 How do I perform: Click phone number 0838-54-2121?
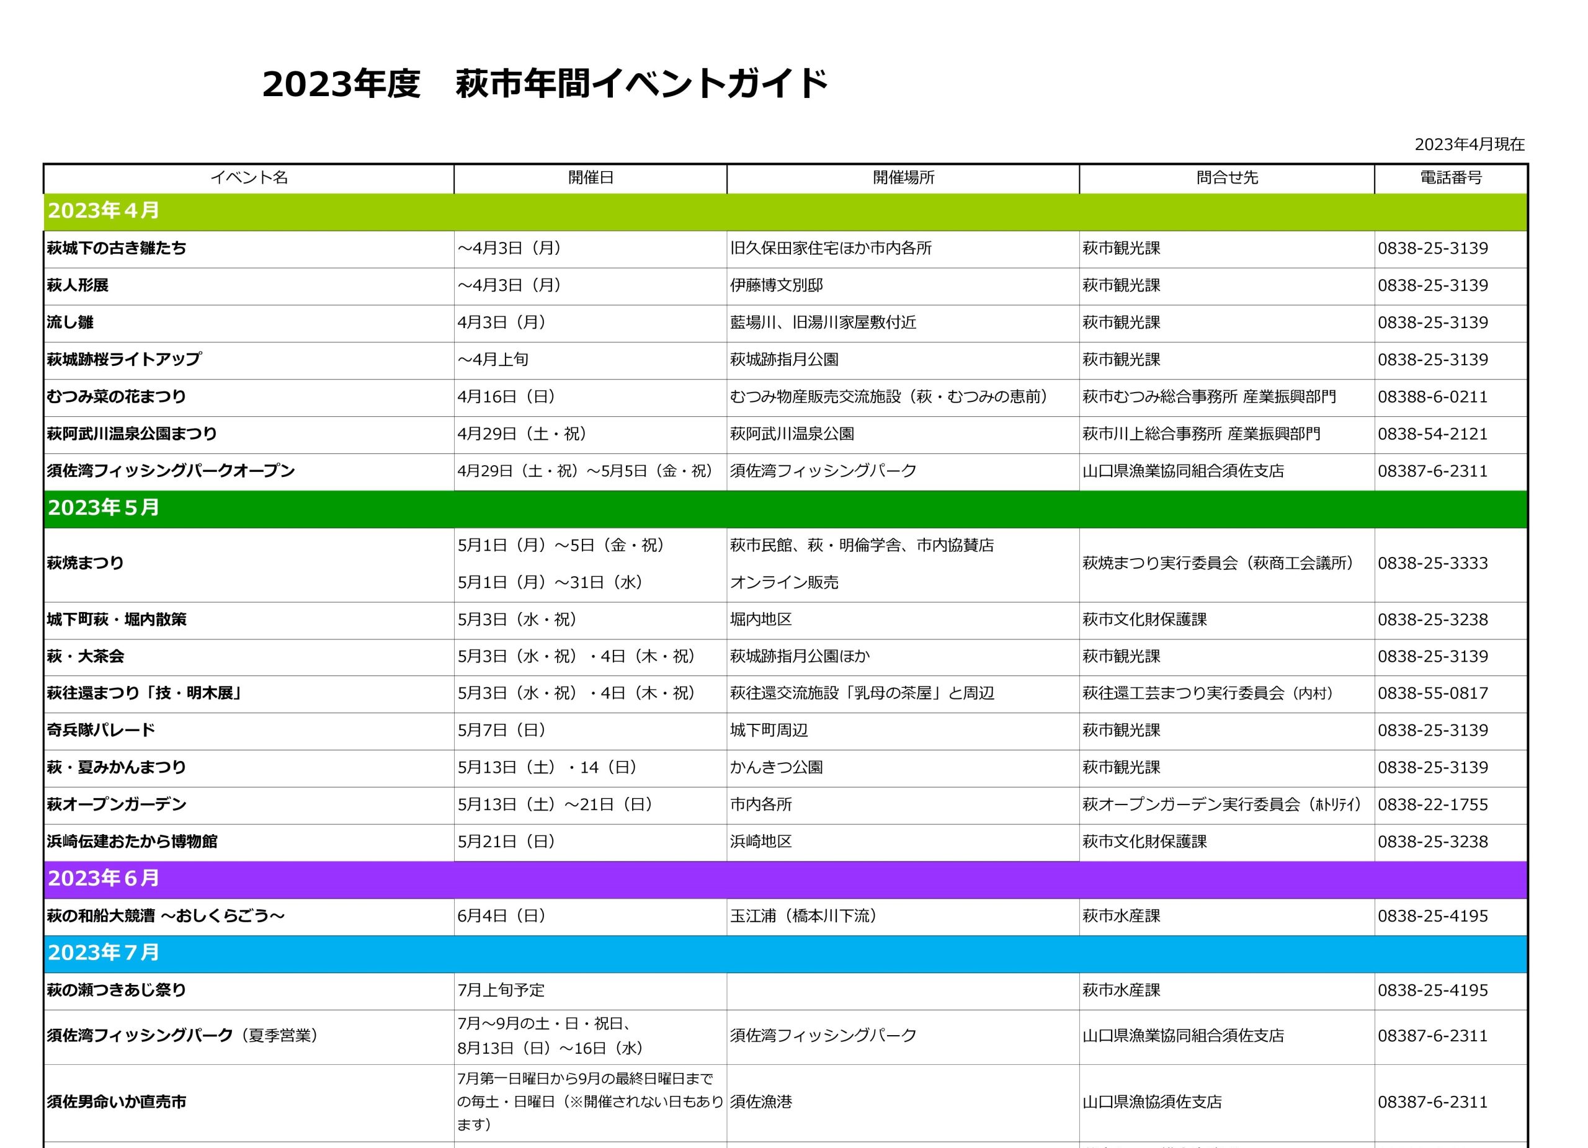click(x=1432, y=434)
